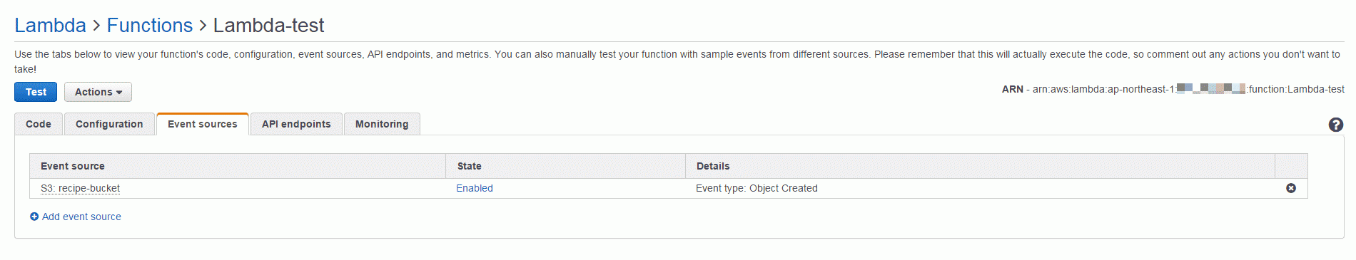Go to the API endpoints tab
This screenshot has width=1356, height=260.
[296, 124]
